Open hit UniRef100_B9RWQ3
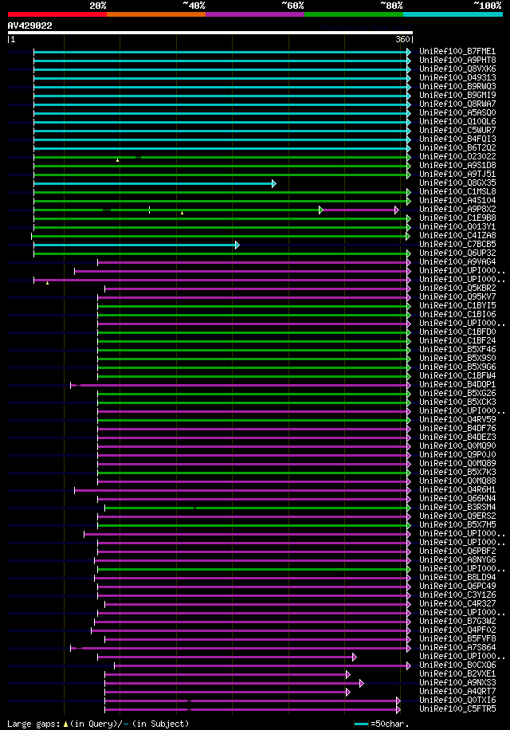The width and height of the screenshot is (510, 730). point(457,87)
